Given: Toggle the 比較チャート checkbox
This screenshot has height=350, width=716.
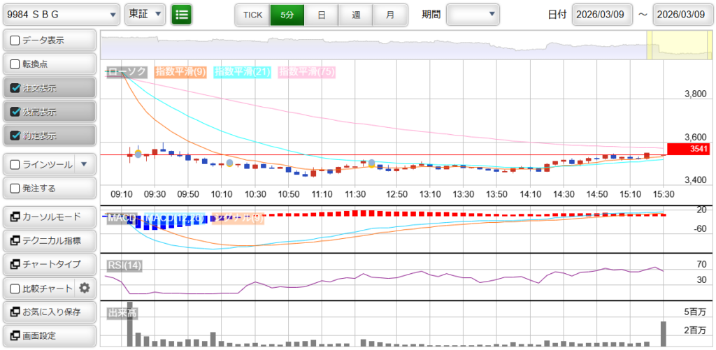Looking at the screenshot, I should [15, 288].
